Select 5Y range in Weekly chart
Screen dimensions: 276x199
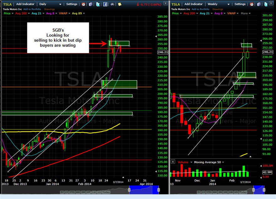coord(199,192)
